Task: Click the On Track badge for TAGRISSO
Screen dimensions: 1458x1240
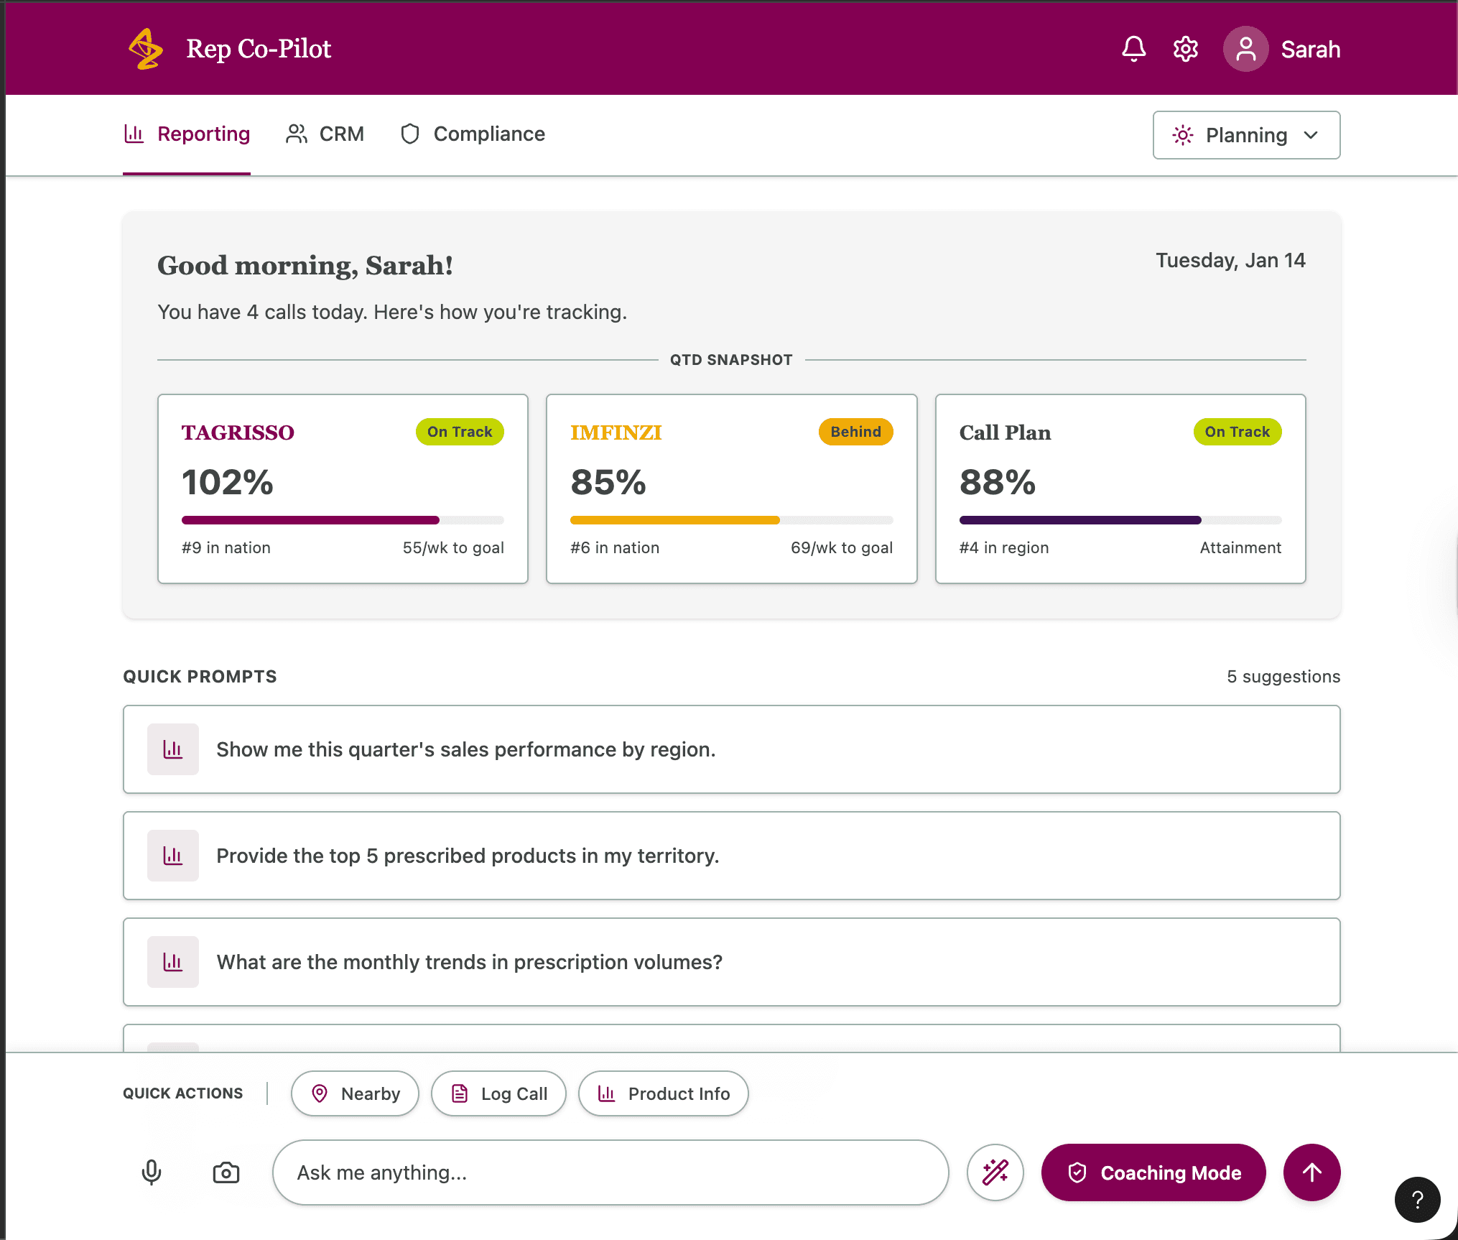Action: (x=459, y=432)
